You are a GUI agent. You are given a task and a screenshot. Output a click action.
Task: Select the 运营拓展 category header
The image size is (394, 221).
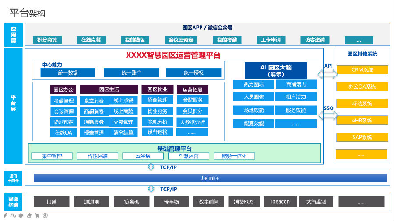tap(192, 90)
